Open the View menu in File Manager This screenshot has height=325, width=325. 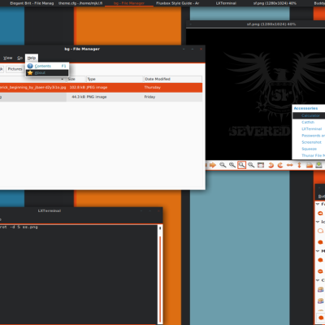point(8,58)
